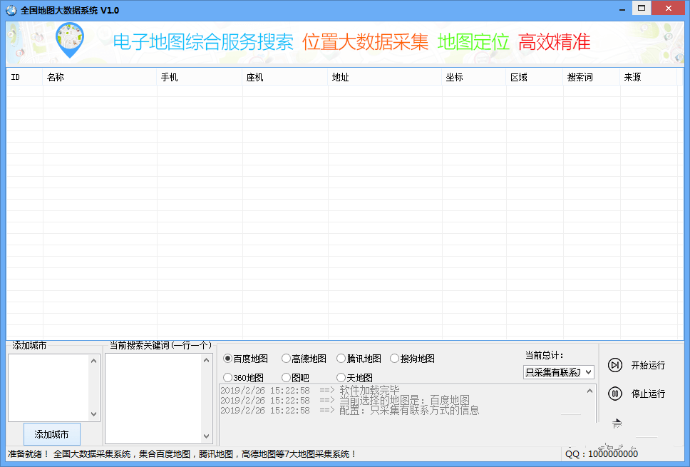The width and height of the screenshot is (690, 467).
Task: Click the 手机 column header
Action: click(x=200, y=77)
